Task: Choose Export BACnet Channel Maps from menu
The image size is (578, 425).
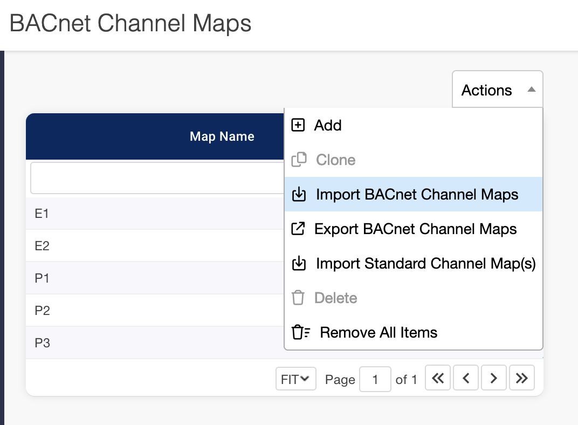Action: [415, 229]
